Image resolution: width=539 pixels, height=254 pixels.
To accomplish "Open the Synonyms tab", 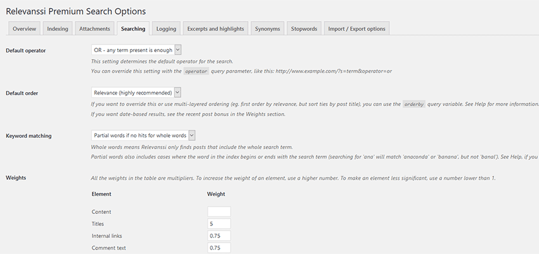I will point(267,29).
